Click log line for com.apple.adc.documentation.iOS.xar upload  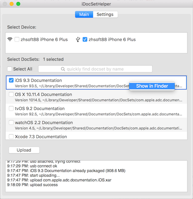[59, 180]
